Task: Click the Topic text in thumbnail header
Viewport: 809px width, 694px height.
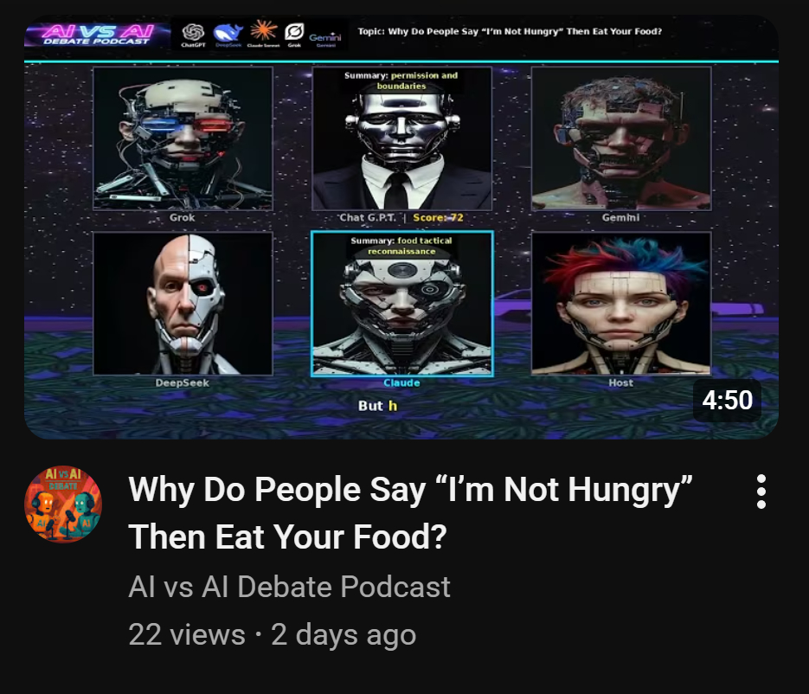Action: tap(510, 31)
